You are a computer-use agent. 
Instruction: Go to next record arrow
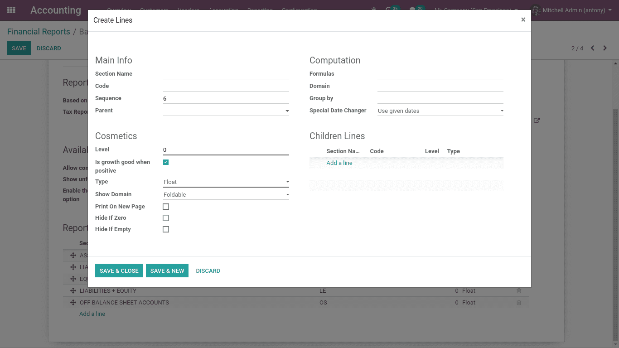tap(605, 48)
